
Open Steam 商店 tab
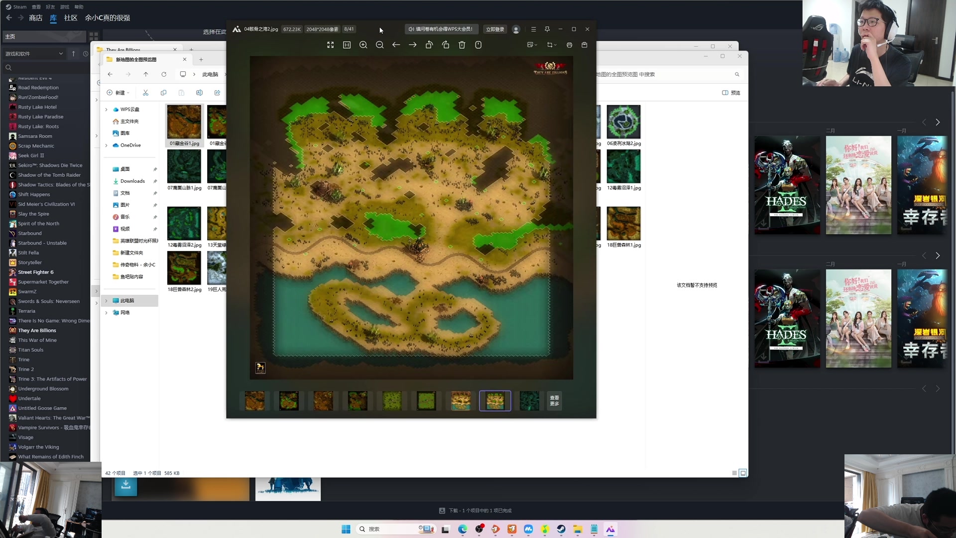coord(36,18)
